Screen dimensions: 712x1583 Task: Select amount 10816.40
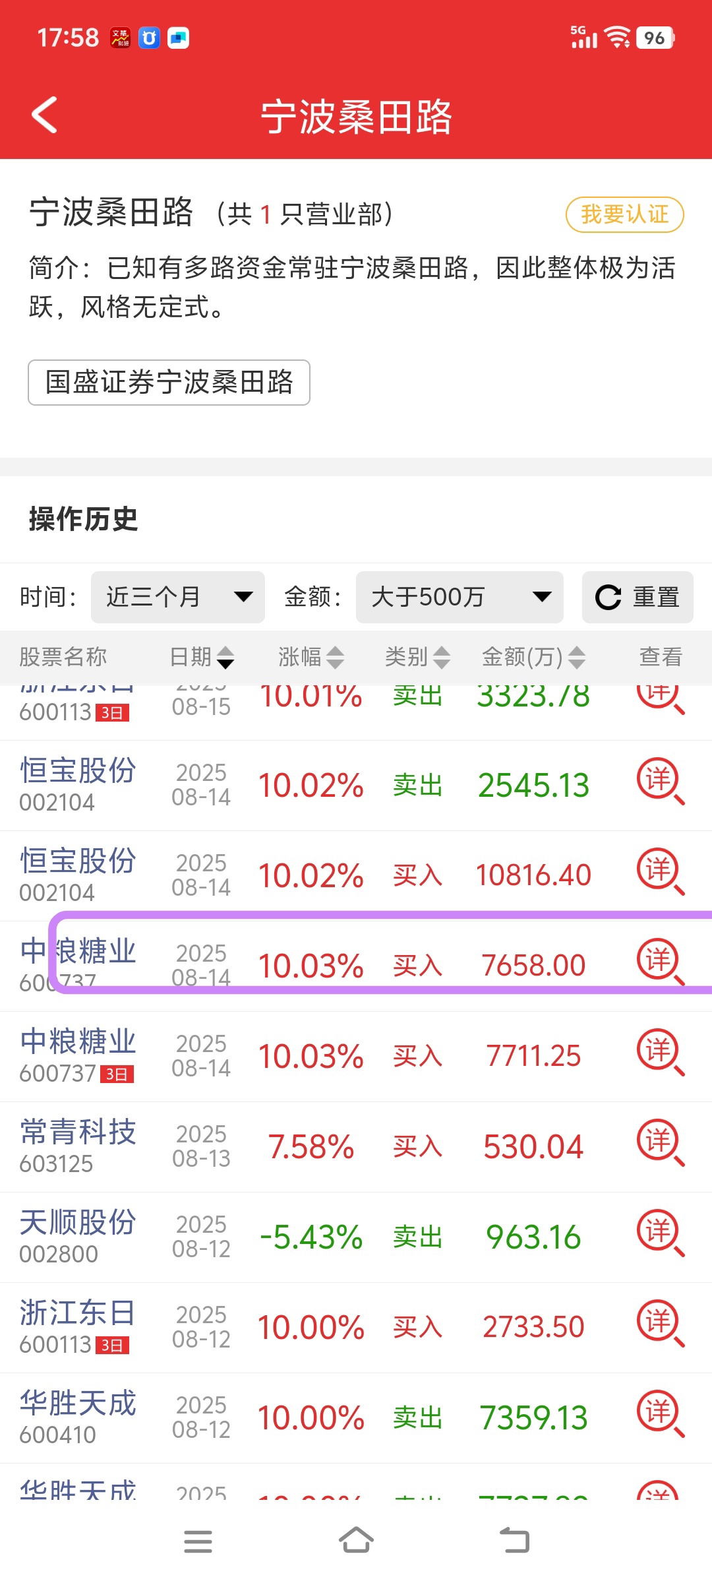(533, 875)
